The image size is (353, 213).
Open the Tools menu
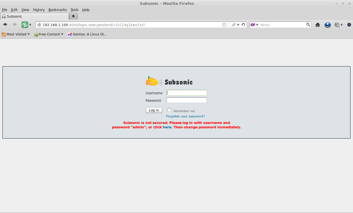tap(74, 10)
